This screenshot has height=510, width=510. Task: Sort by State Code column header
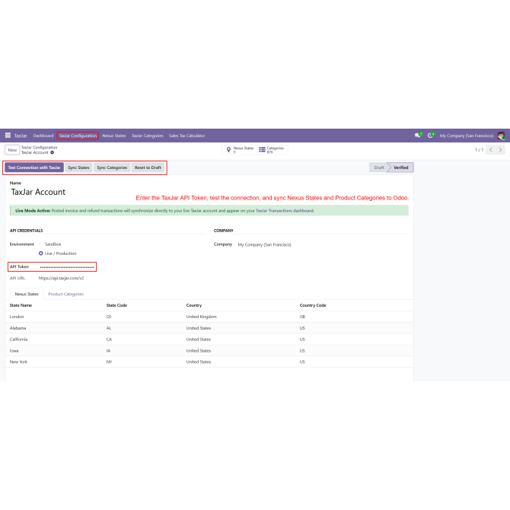pos(116,305)
